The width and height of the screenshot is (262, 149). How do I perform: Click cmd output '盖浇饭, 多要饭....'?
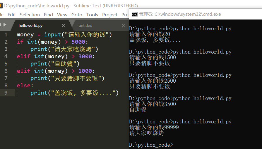click(x=155, y=40)
